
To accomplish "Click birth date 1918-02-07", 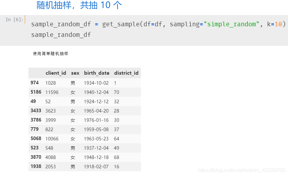I will tap(96, 167).
